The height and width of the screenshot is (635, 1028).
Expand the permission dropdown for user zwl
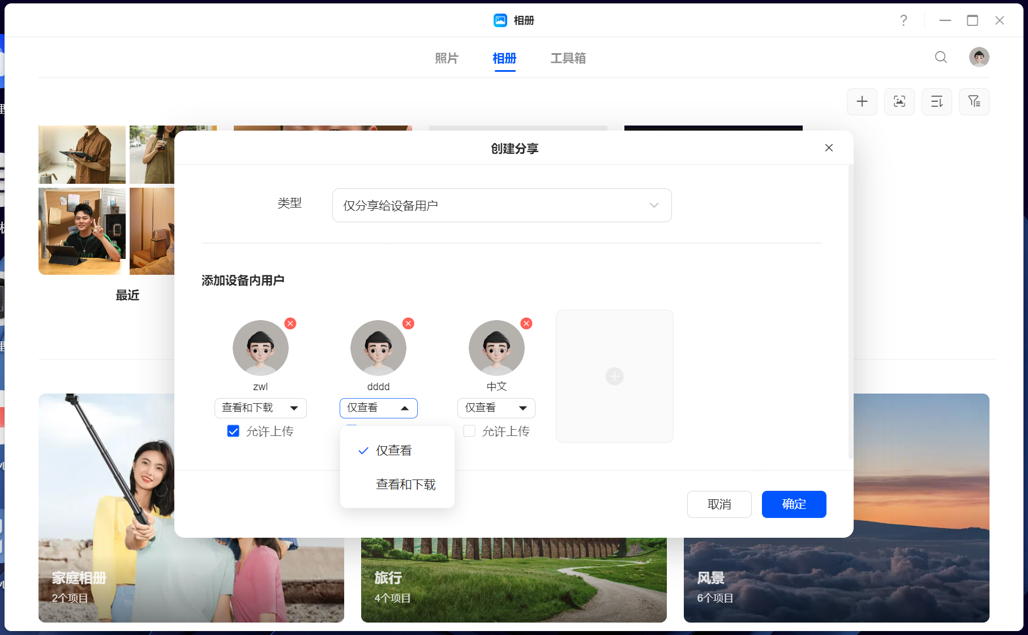click(260, 408)
